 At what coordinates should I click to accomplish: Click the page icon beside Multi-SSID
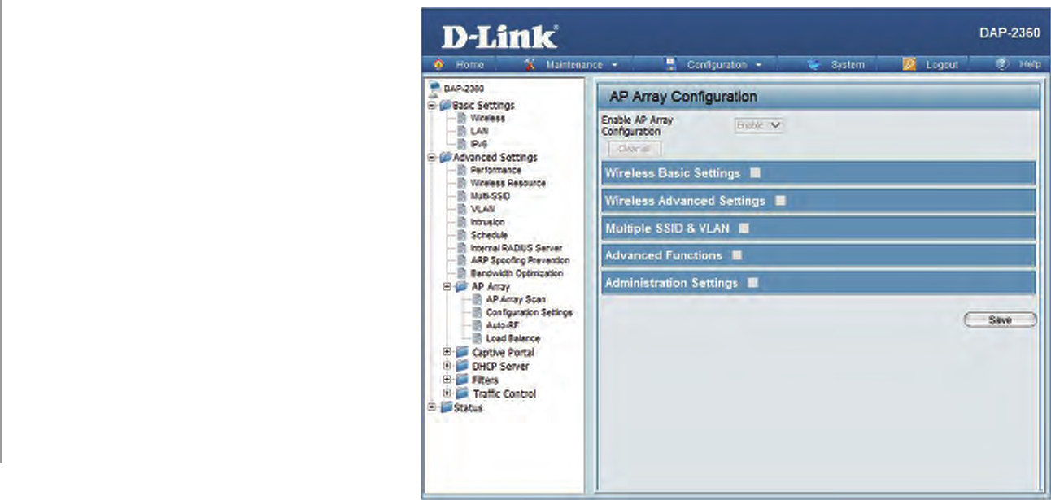coord(462,196)
